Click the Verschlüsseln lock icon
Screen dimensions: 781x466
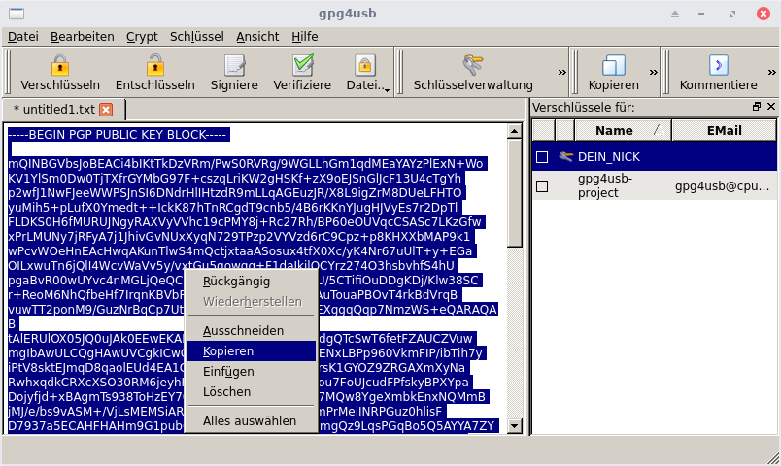(x=60, y=65)
